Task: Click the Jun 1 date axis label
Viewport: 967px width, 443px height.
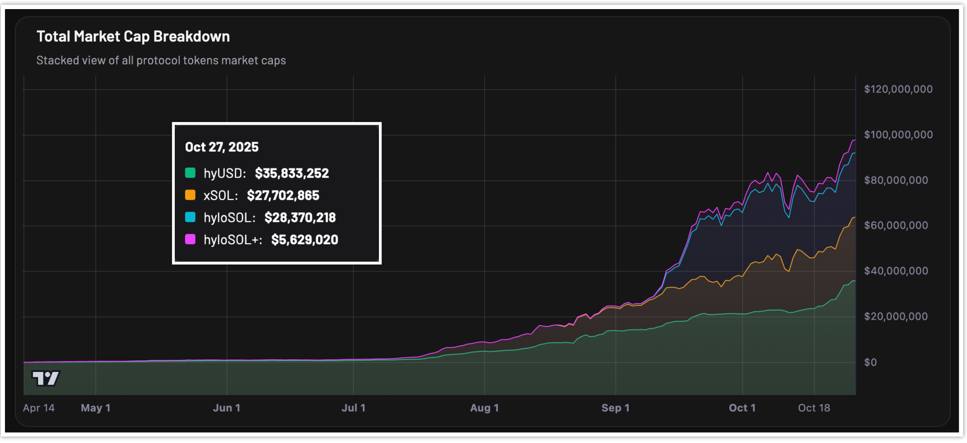Action: [x=227, y=408]
